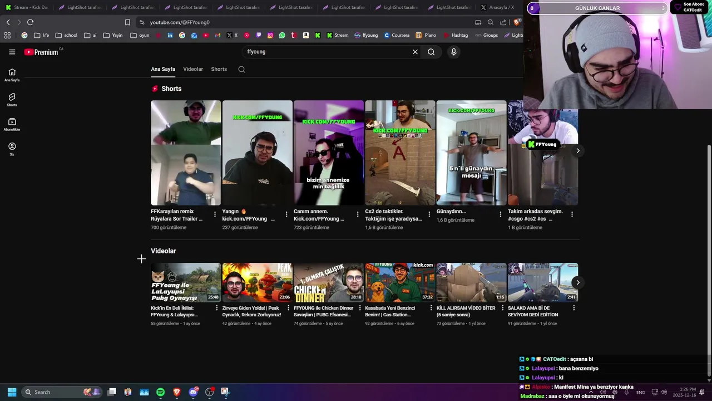Image resolution: width=712 pixels, height=401 pixels.
Task: Open FFYoung ile LaLayupsi Pubg thumbnail
Action: tap(186, 282)
